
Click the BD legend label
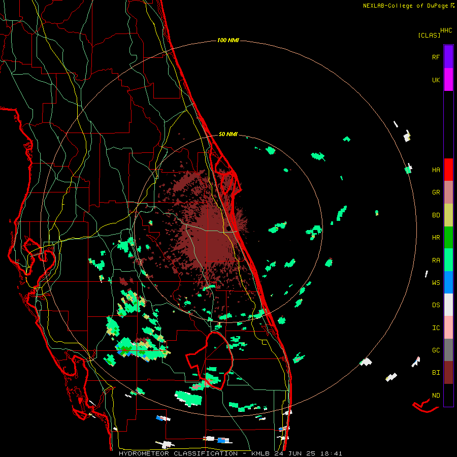(436, 215)
